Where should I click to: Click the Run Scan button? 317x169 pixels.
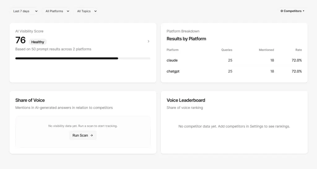[83, 135]
